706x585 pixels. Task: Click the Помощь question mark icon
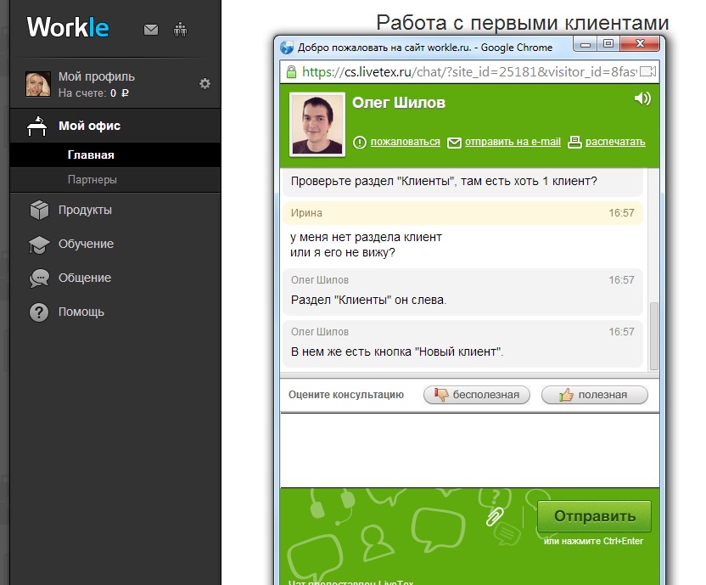pos(39,312)
